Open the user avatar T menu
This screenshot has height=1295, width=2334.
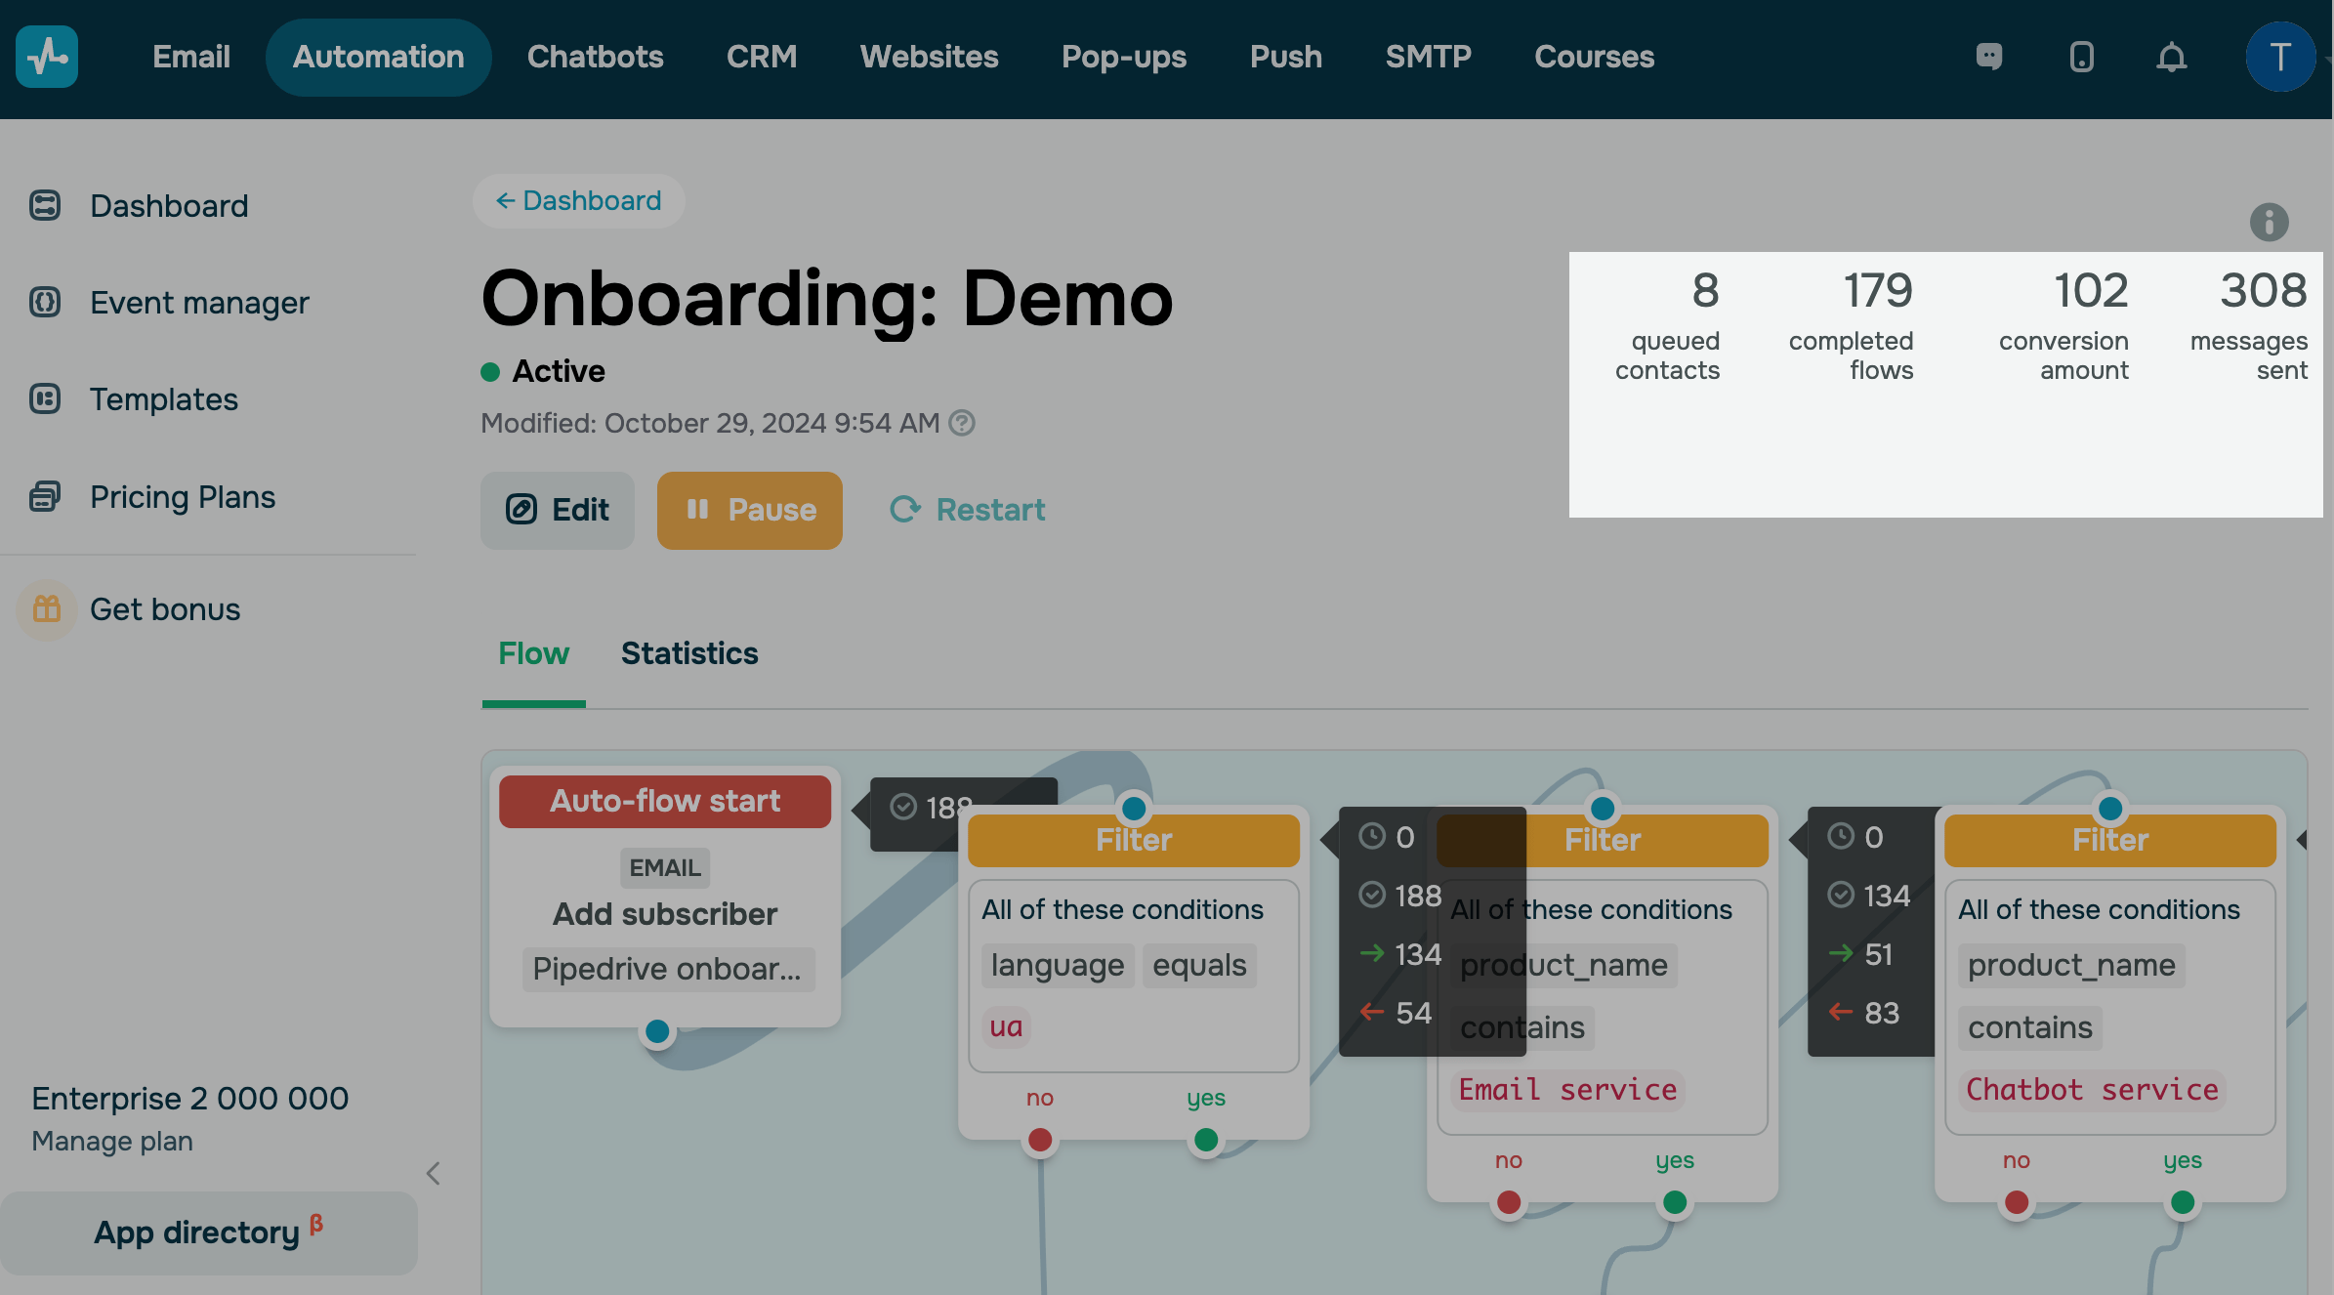[x=2280, y=57]
